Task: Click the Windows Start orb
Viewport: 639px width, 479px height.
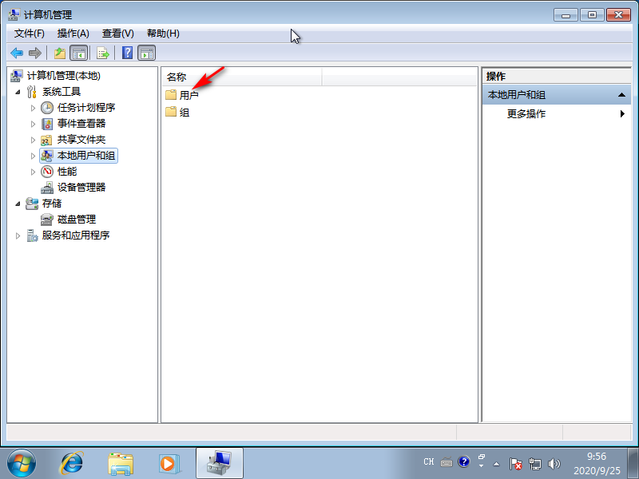Action: [20, 461]
